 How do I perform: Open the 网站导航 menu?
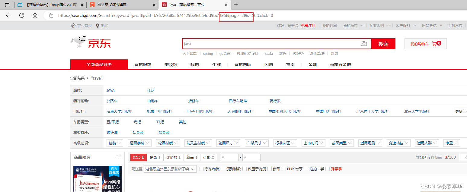(x=432, y=26)
